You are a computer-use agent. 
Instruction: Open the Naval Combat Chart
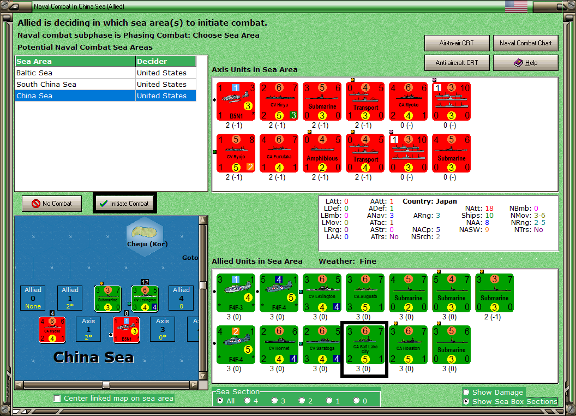pos(525,43)
